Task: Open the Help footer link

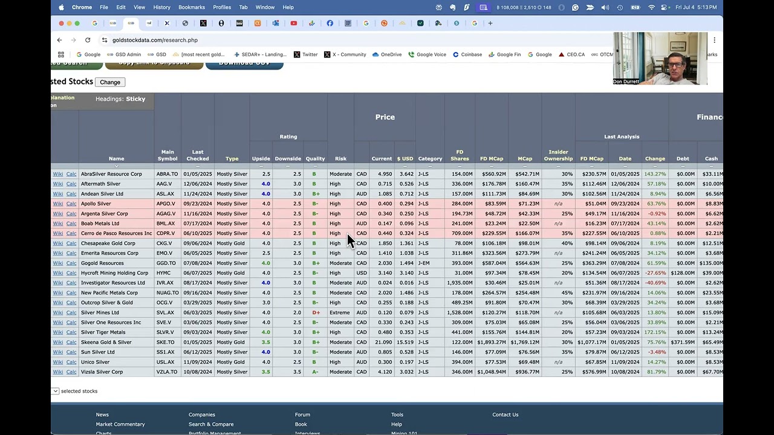Action: pyautogui.click(x=397, y=424)
